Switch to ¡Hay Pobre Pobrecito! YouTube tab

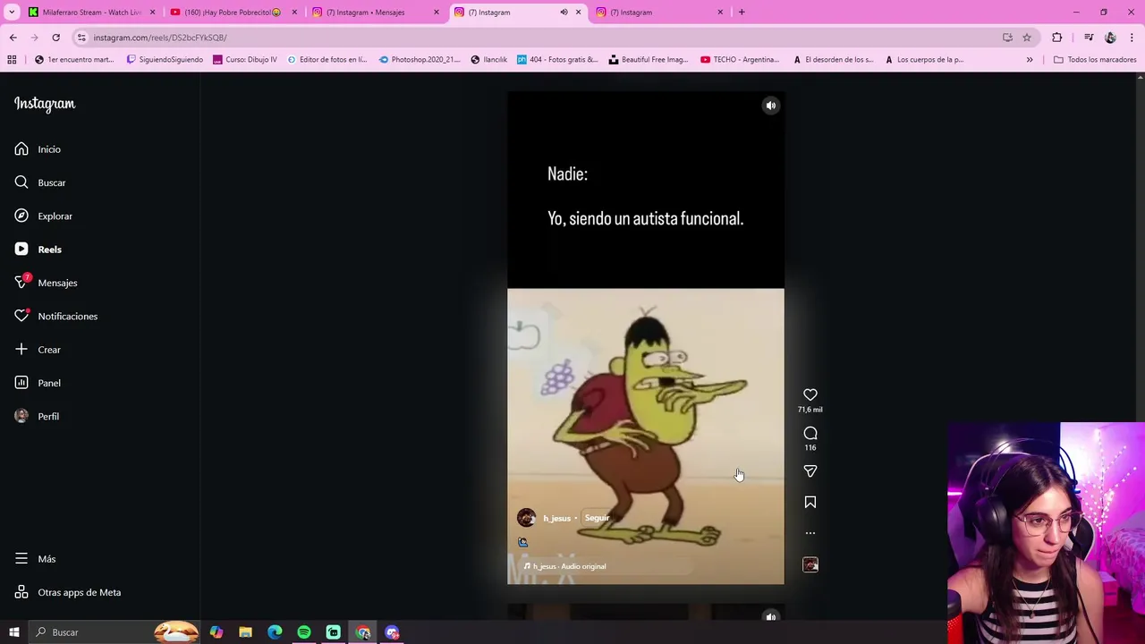[x=232, y=13]
